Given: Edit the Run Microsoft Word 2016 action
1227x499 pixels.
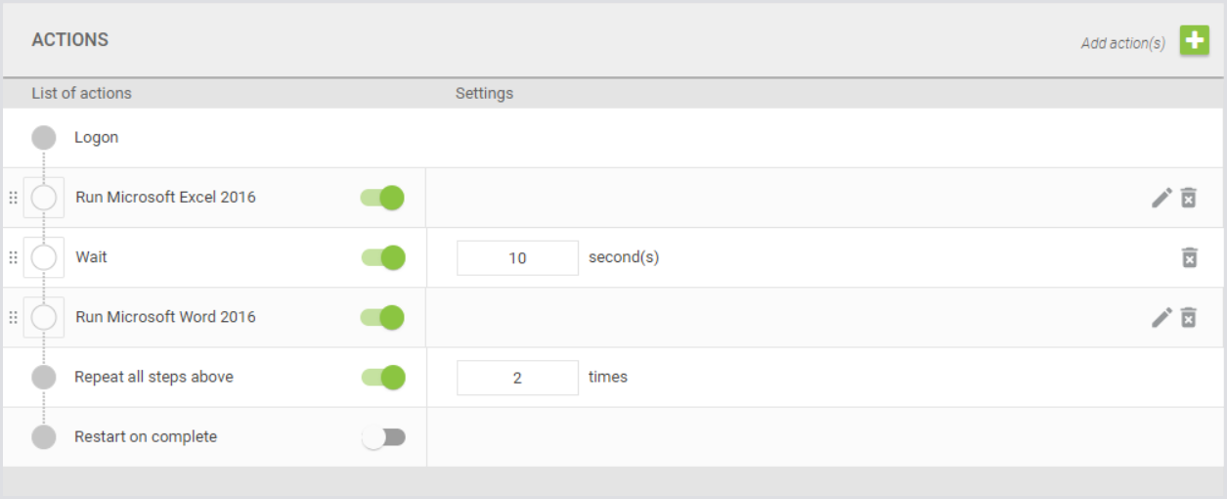Looking at the screenshot, I should pos(1161,317).
